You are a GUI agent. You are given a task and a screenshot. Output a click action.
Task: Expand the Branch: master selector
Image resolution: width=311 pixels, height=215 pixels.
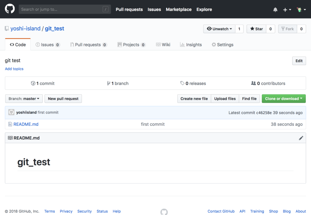[24, 99]
